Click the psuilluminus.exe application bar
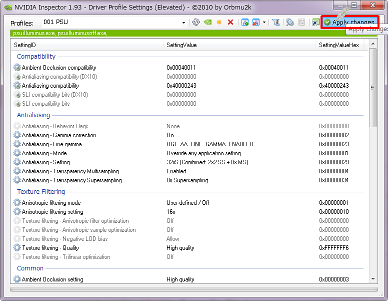388x301 pixels. (194, 33)
